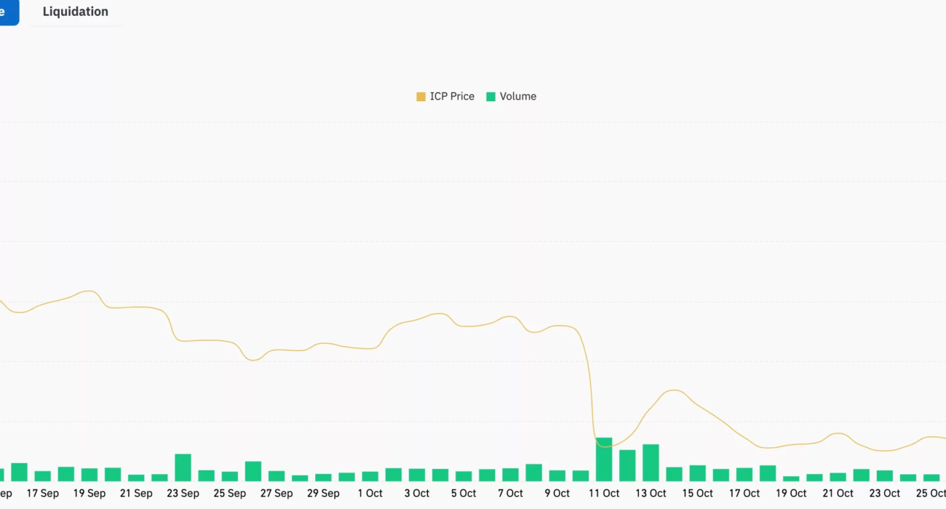The height and width of the screenshot is (509, 946).
Task: Click the 1 Oct date axis label
Action: (x=370, y=494)
